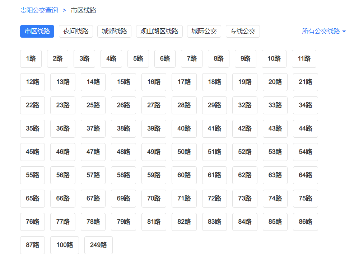Select bus route 16路
The width and height of the screenshot is (354, 266).
pos(154,82)
